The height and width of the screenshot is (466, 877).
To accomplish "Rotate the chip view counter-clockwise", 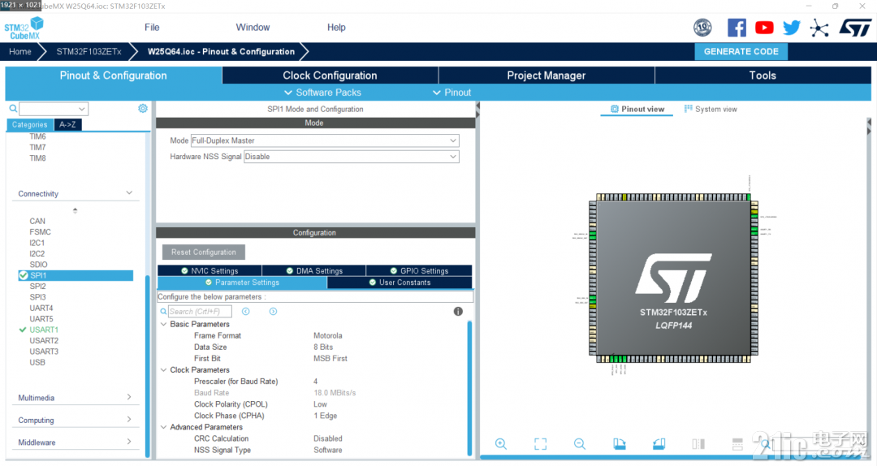I will tap(659, 444).
